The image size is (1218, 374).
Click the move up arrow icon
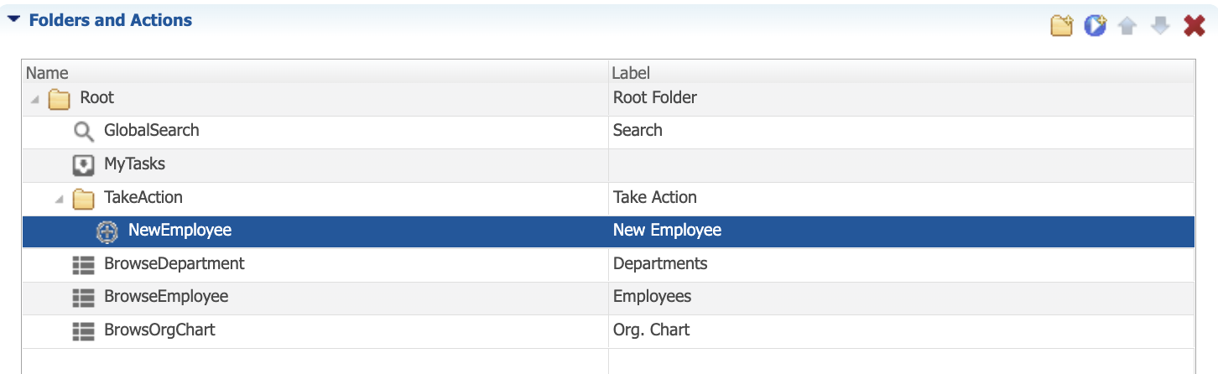tap(1127, 27)
